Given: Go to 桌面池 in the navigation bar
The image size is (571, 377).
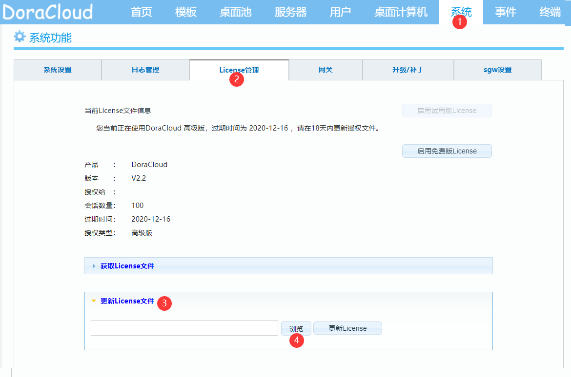Looking at the screenshot, I should (x=236, y=12).
